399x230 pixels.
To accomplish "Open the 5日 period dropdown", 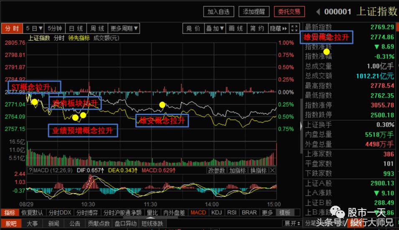I will click(34, 28).
